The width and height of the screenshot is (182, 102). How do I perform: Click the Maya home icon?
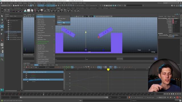(1, 3)
